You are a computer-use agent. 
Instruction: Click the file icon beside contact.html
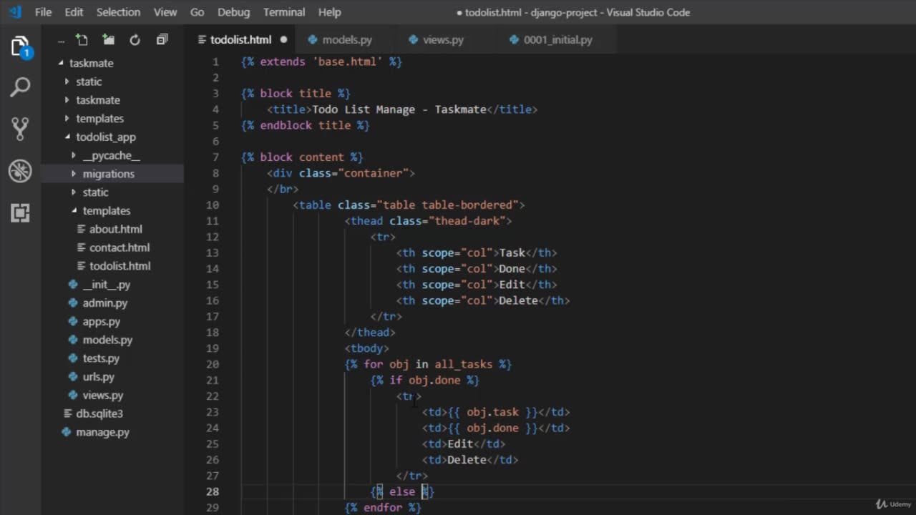pos(82,247)
